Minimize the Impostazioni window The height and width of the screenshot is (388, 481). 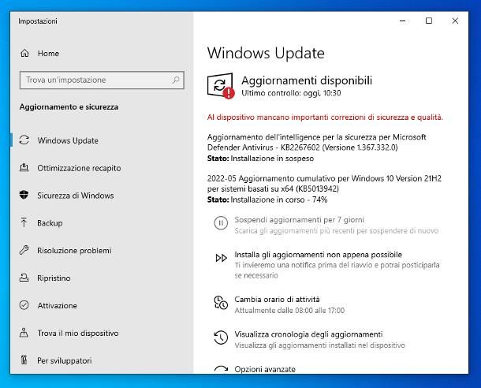point(403,21)
